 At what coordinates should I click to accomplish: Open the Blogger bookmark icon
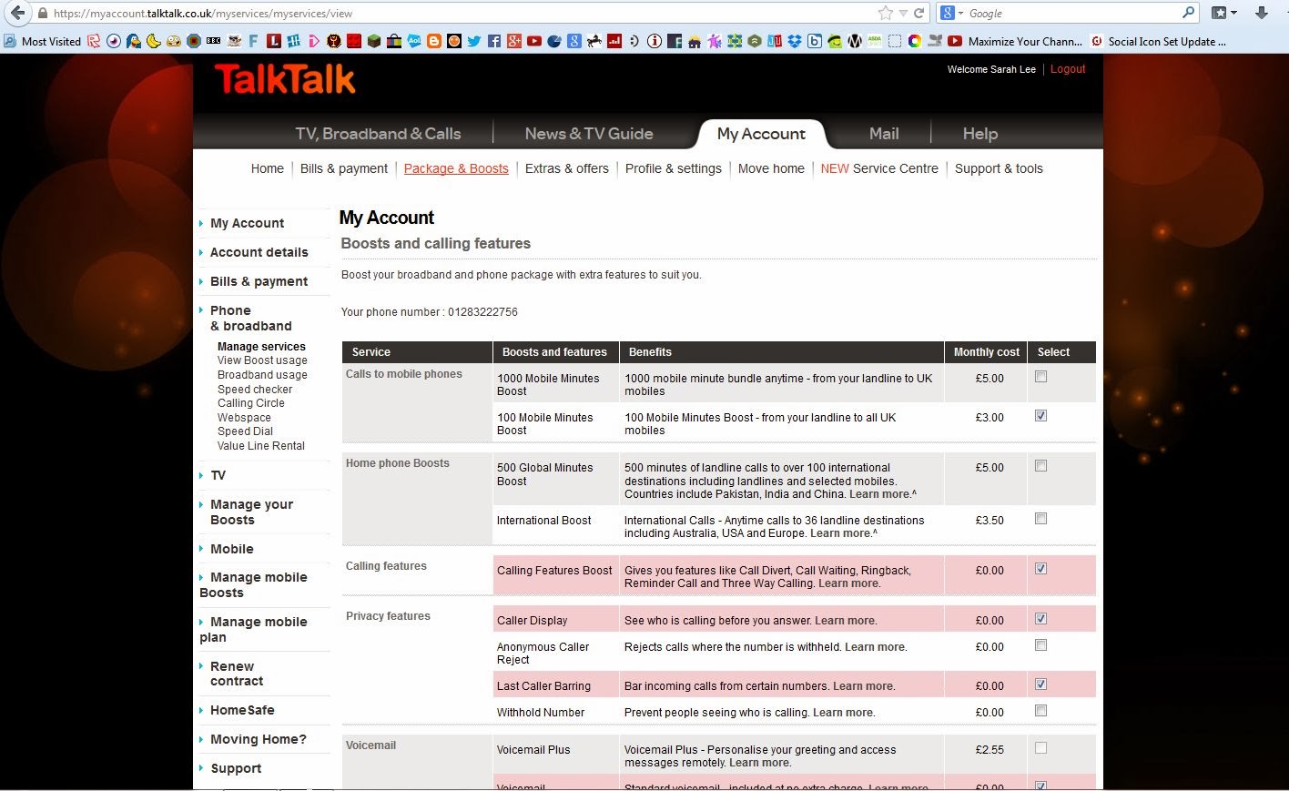point(433,41)
